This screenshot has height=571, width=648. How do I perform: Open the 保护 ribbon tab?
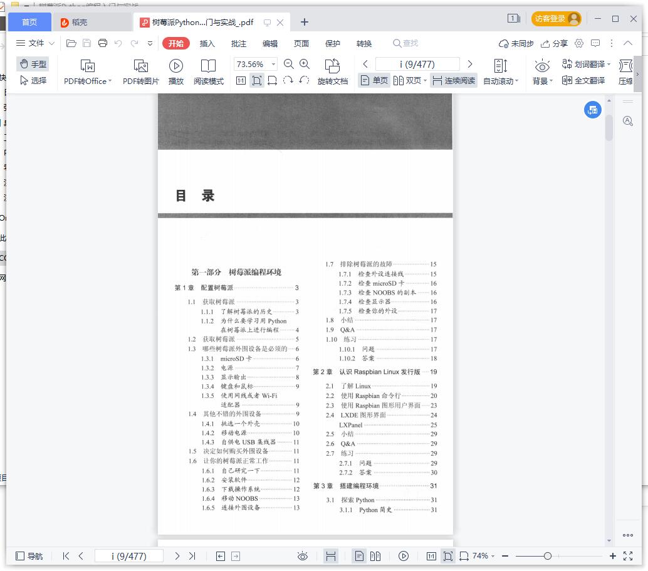click(333, 43)
